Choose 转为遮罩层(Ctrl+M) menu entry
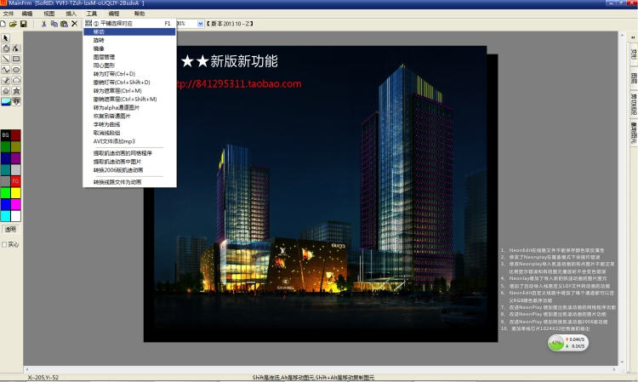The height and width of the screenshot is (382, 638). [x=129, y=91]
